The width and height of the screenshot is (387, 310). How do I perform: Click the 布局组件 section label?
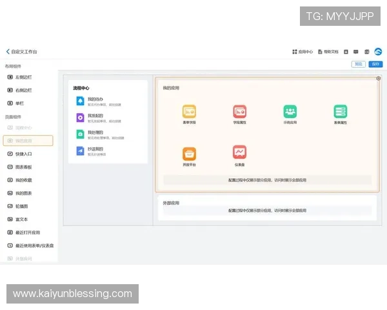pos(13,67)
